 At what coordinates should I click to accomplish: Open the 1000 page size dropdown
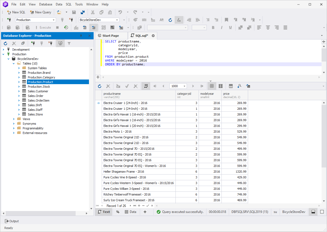pos(185,86)
